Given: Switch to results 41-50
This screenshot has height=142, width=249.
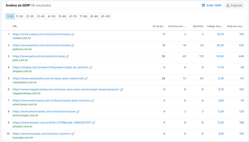Looking at the screenshot, I should [x=51, y=16].
